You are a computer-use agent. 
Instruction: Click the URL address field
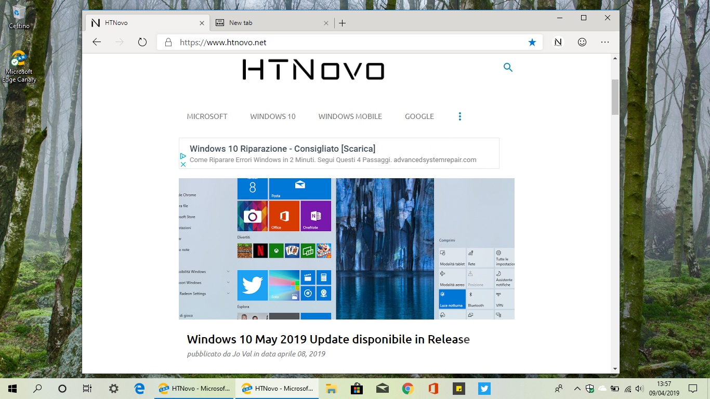[349, 43]
